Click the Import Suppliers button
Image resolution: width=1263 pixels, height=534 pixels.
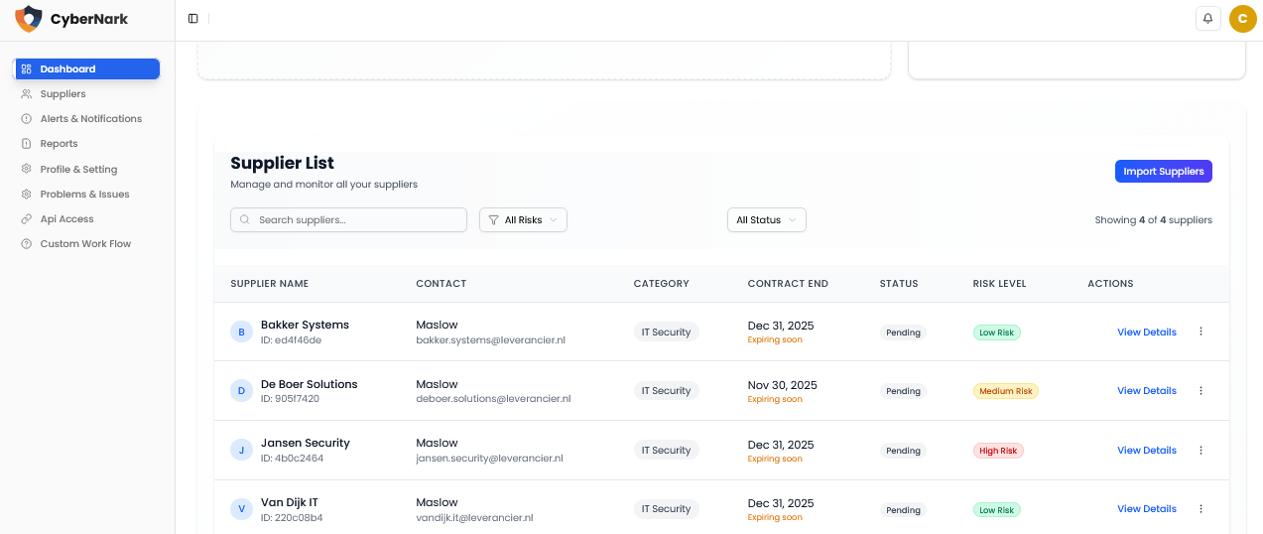point(1163,172)
